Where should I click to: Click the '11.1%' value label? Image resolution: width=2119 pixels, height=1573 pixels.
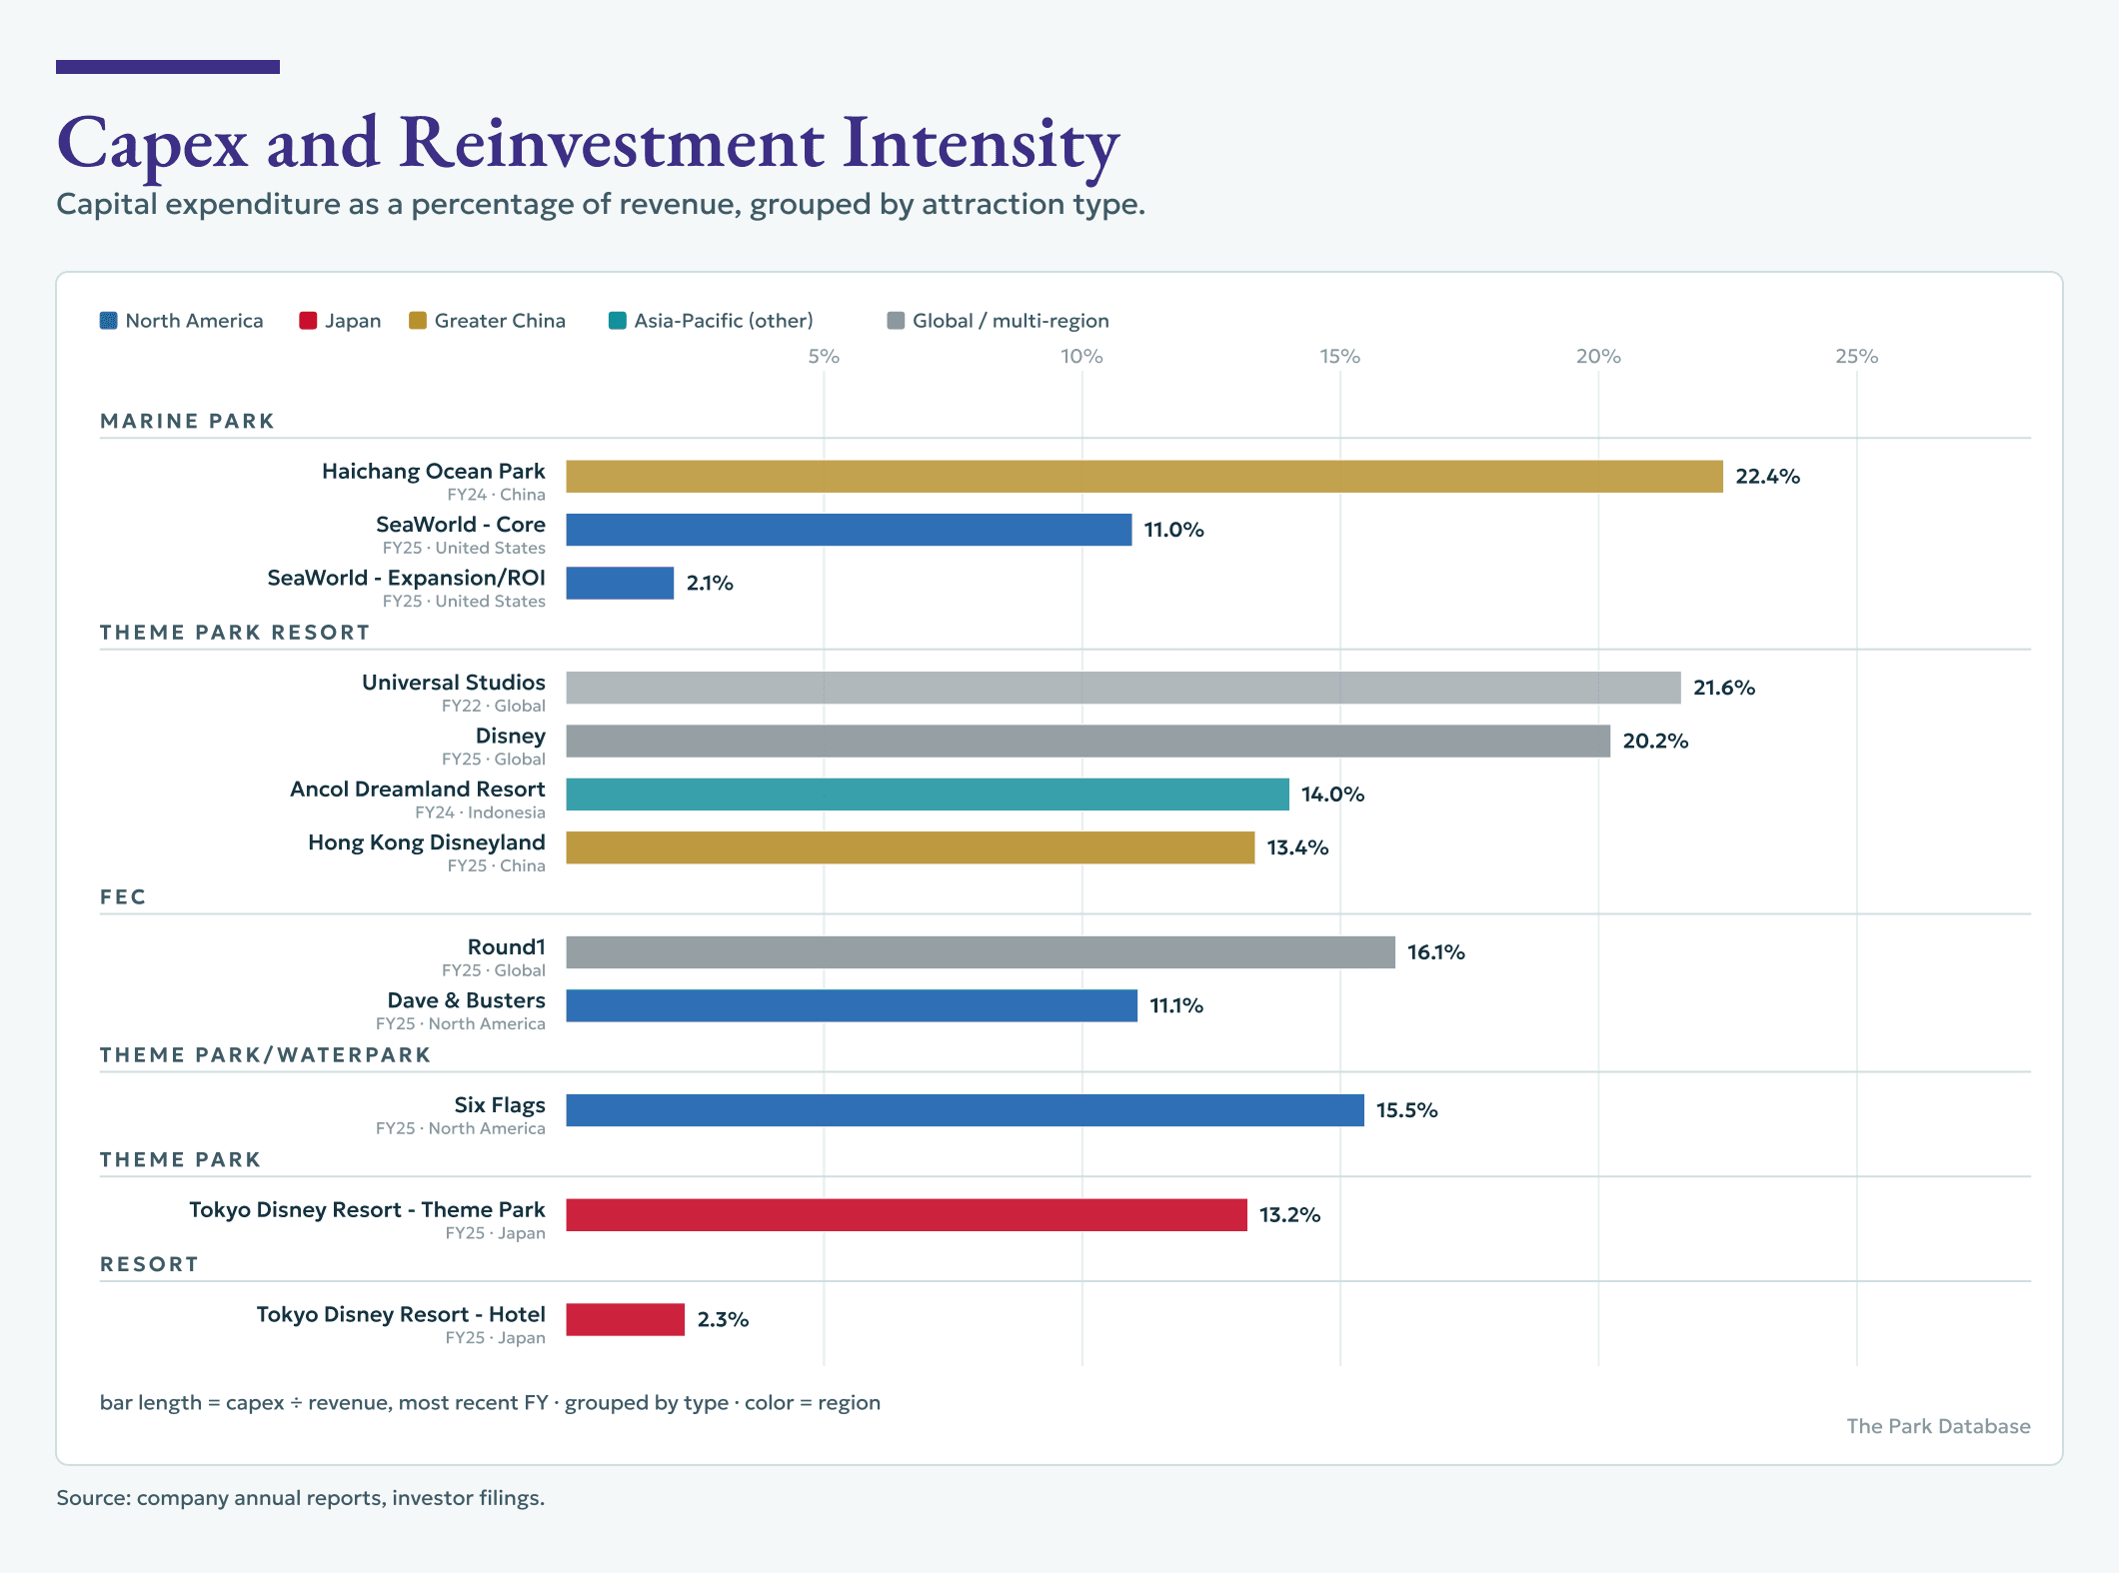click(x=1176, y=1005)
